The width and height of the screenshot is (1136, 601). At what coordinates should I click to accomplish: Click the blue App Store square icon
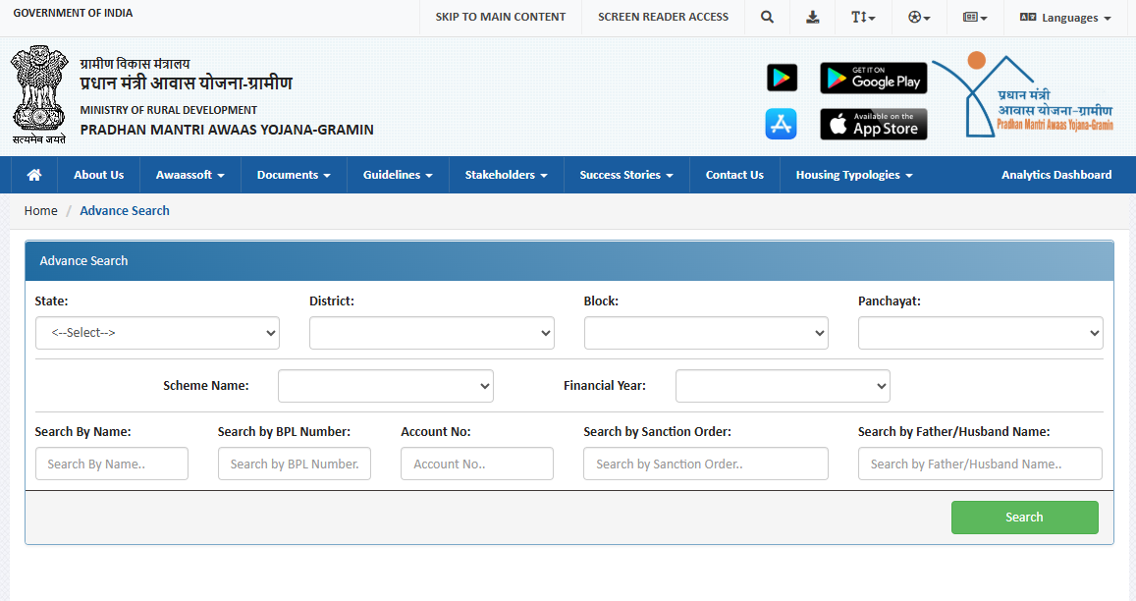click(x=782, y=124)
